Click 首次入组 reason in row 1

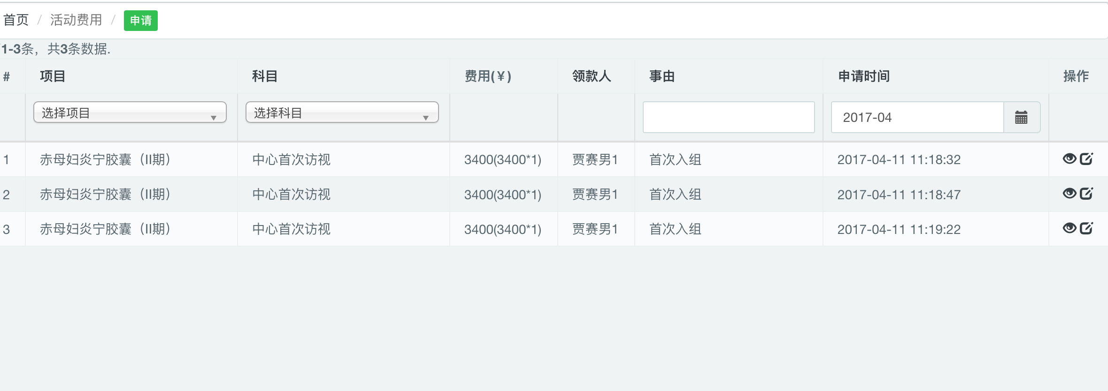click(675, 159)
